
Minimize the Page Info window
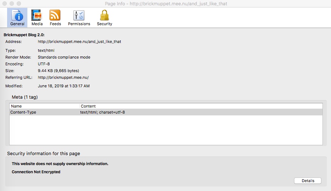(11, 4)
